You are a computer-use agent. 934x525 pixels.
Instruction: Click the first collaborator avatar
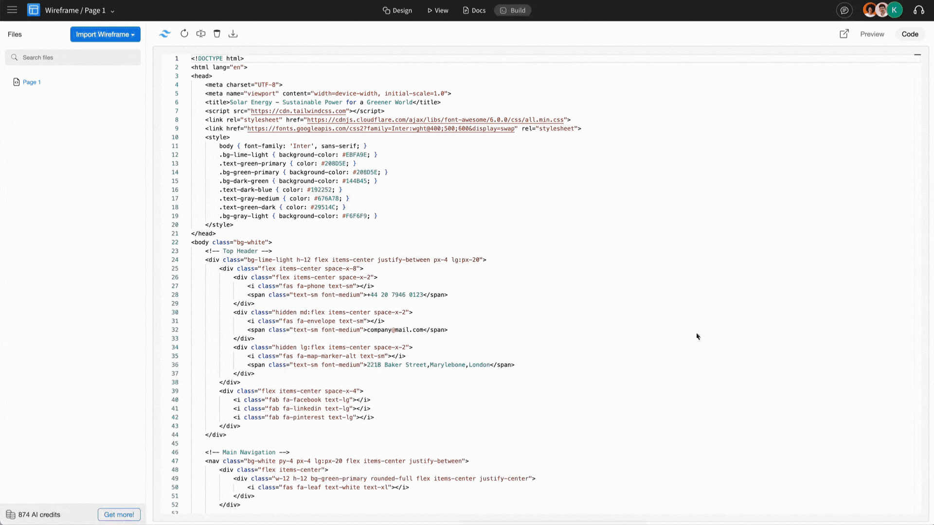(x=869, y=10)
